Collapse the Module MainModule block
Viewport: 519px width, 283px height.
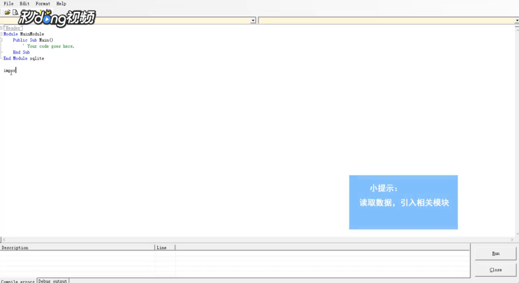click(x=1, y=34)
